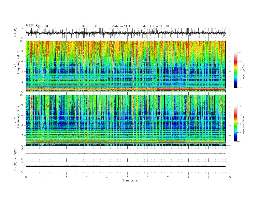Screen dimensions: 258x199
Task: Click the "Time (min)" x-axis title
Action: [130, 180]
